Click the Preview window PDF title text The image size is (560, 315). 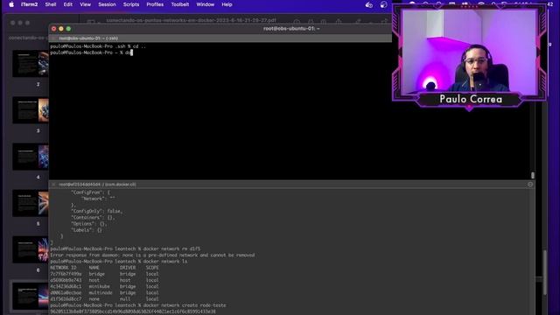pos(191,21)
